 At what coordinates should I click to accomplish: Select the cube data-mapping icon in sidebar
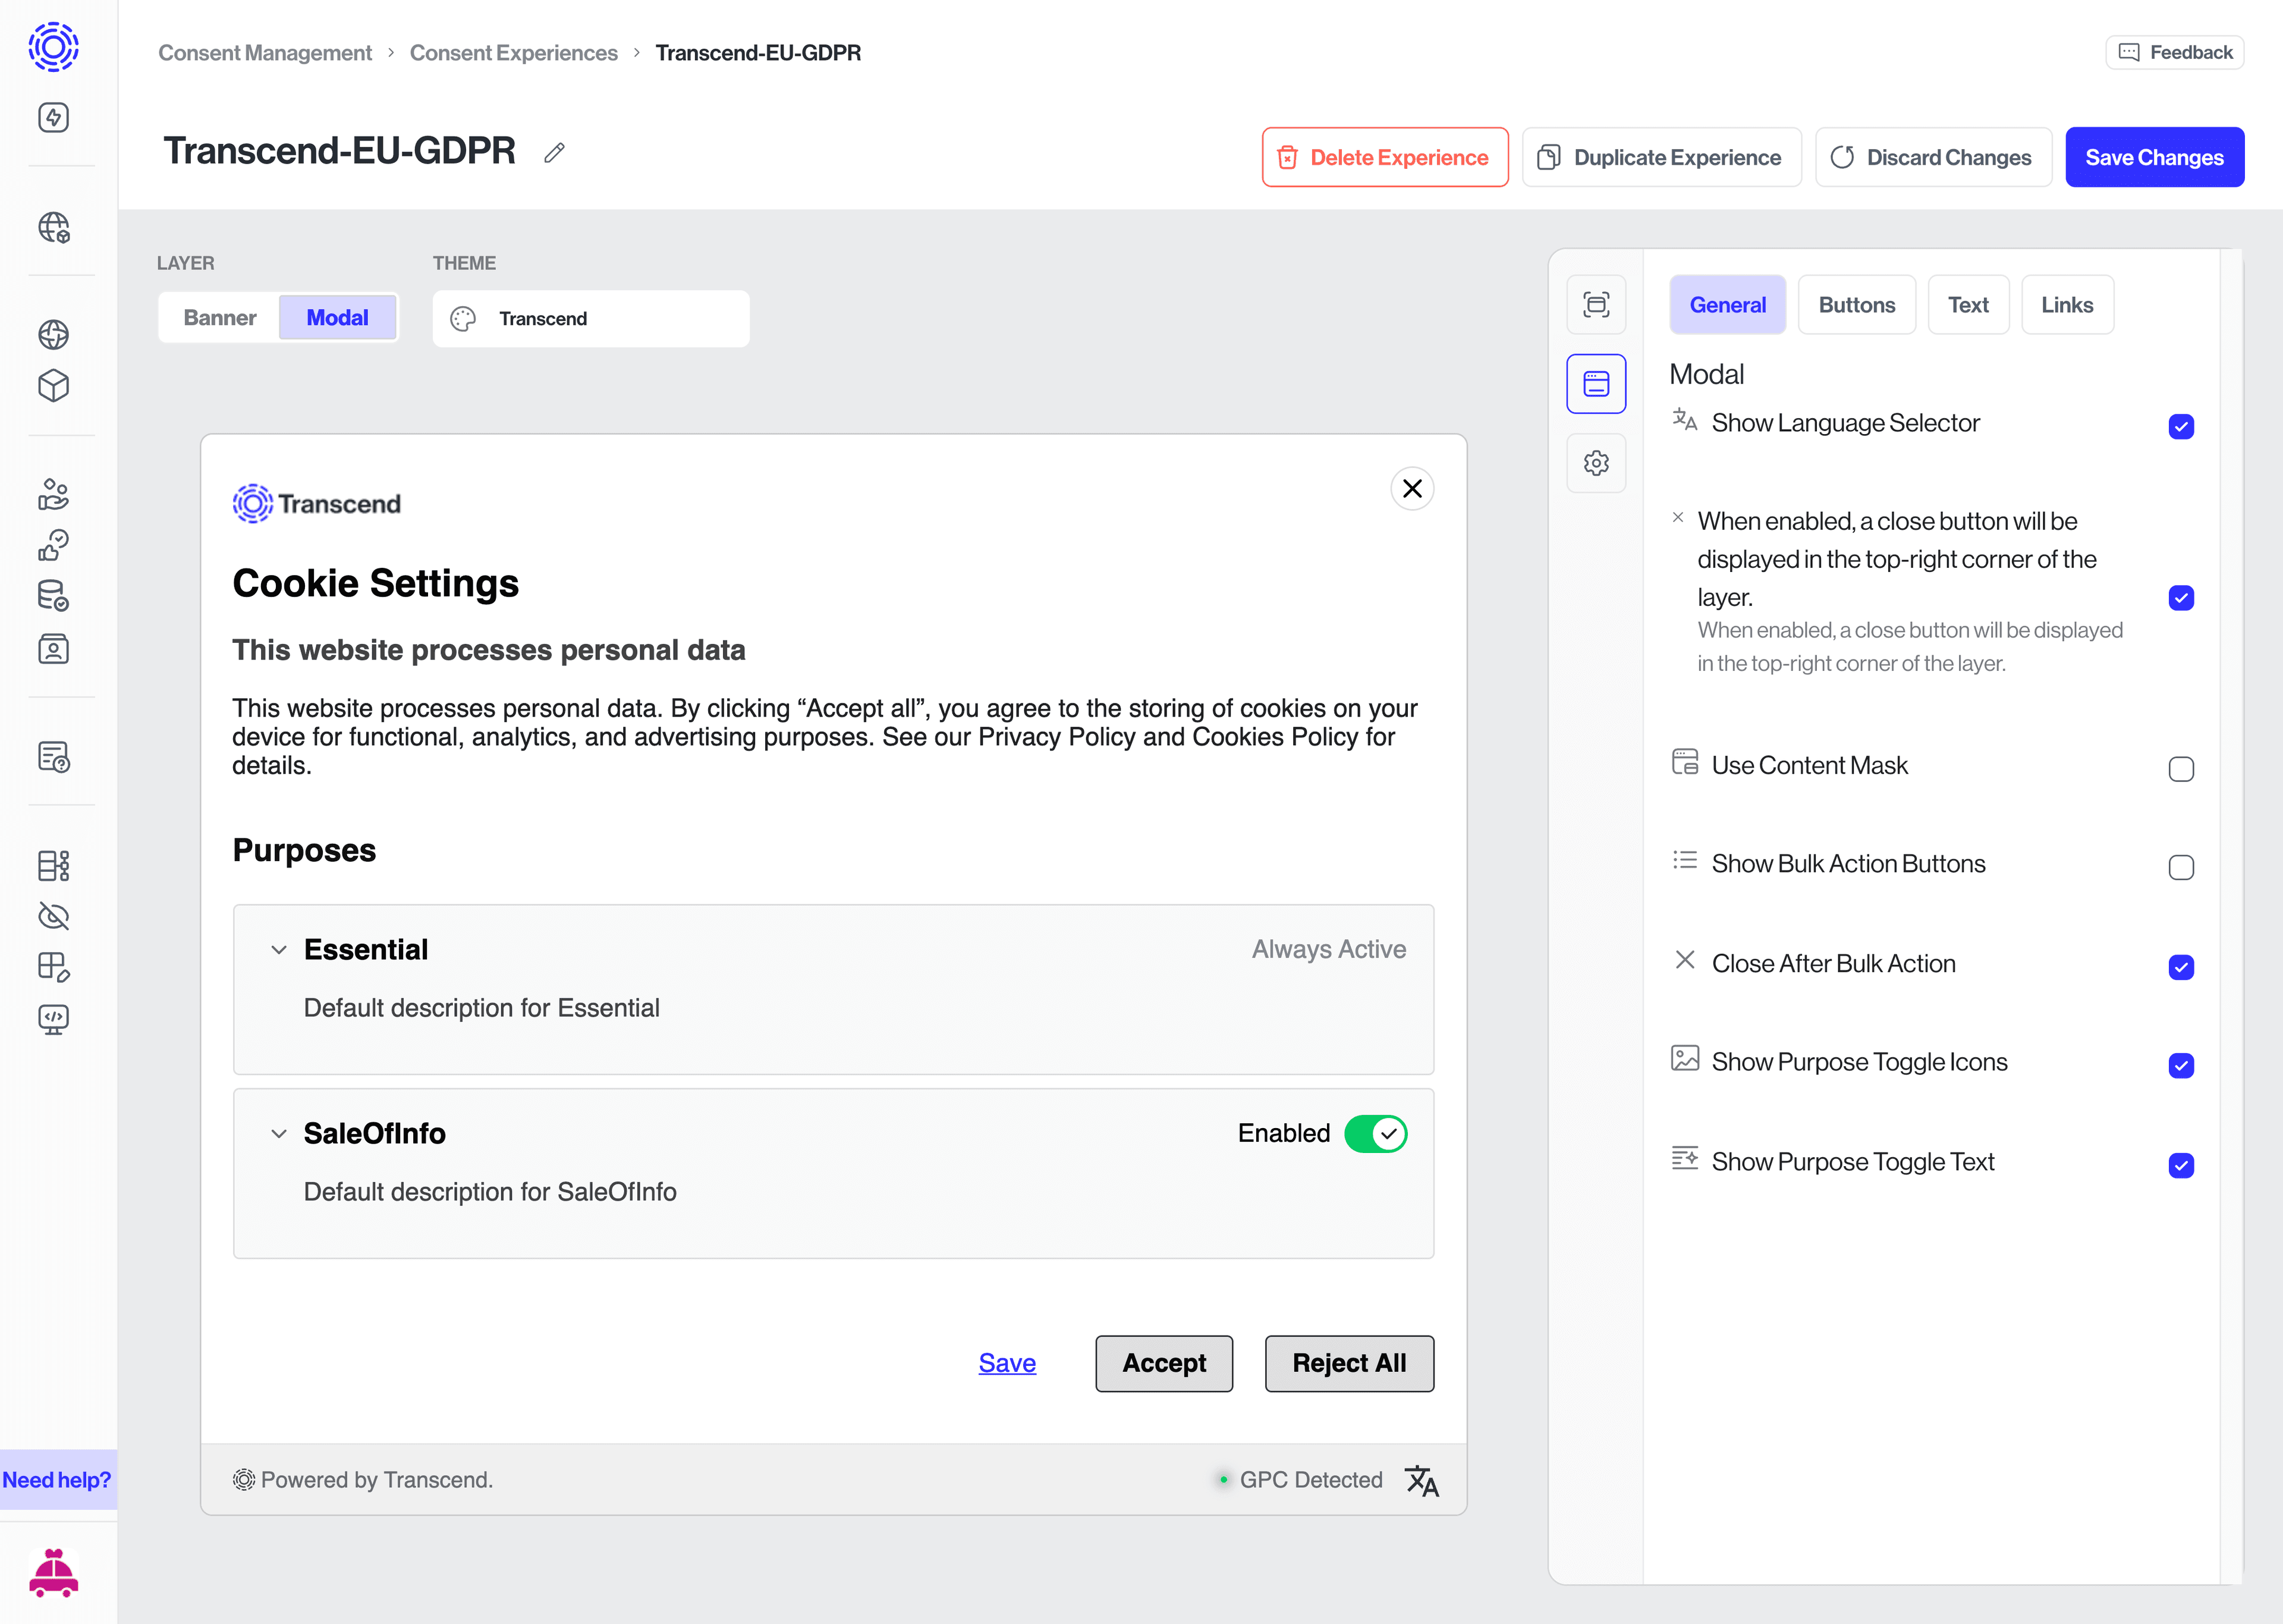point(52,386)
